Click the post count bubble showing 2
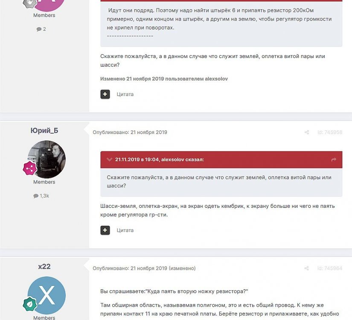 coord(41,29)
